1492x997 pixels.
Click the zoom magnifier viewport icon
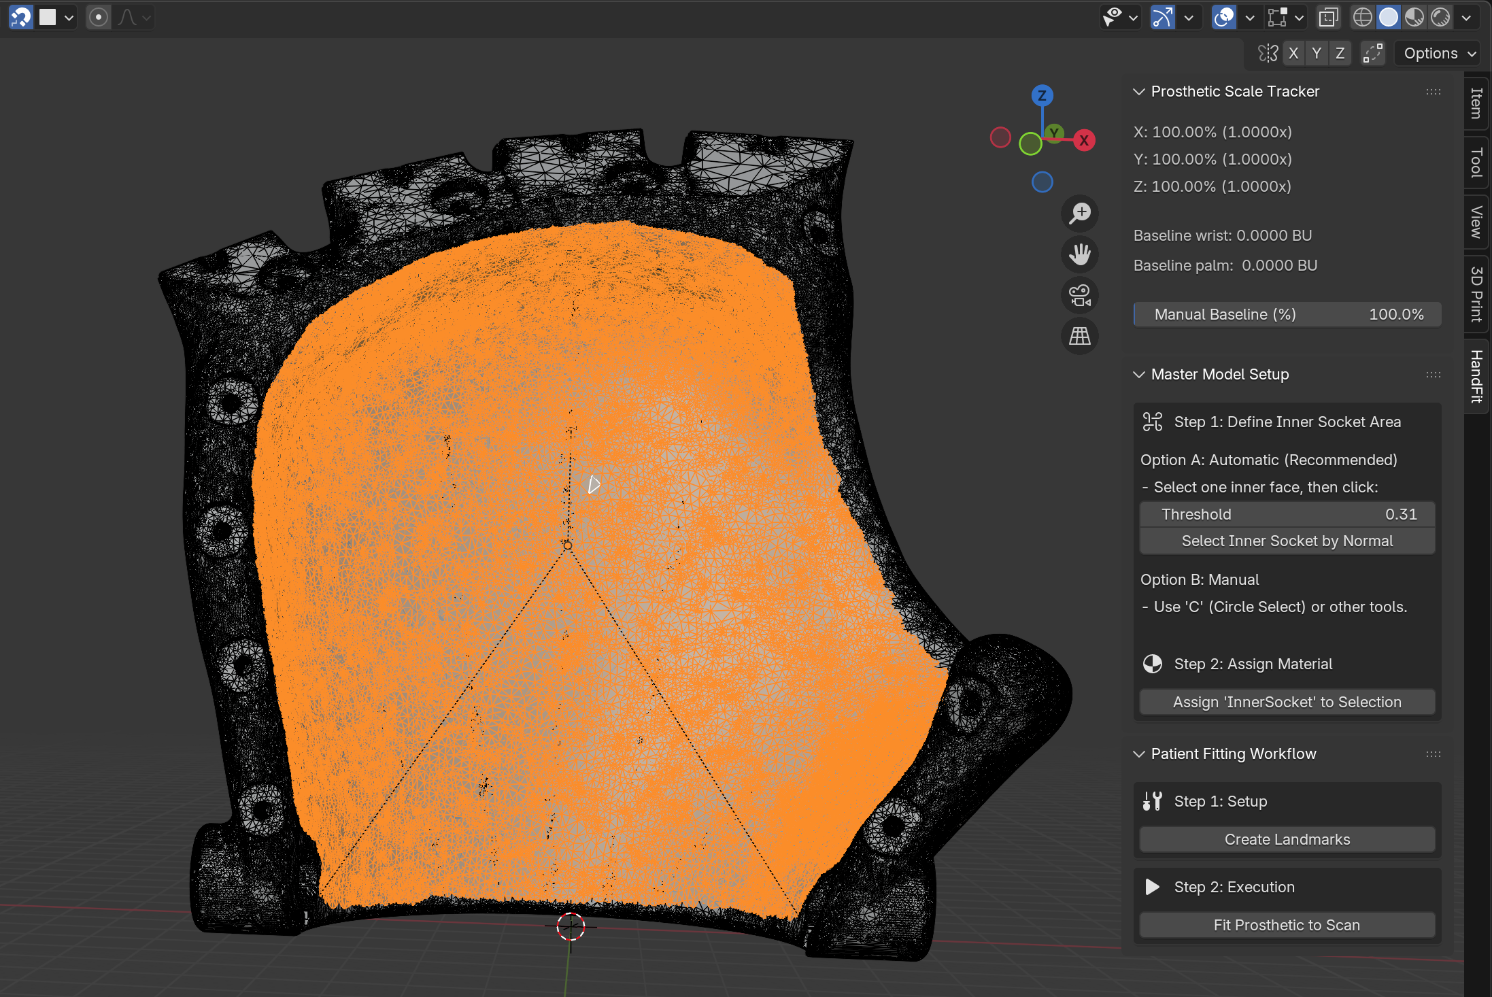pyautogui.click(x=1079, y=214)
